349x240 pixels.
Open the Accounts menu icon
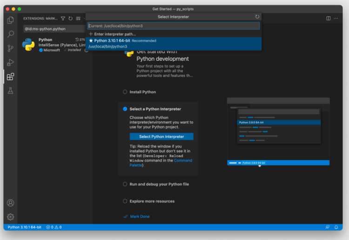coord(10,203)
